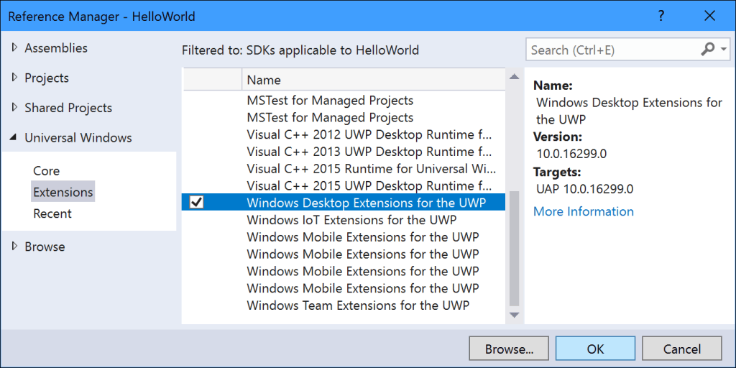Uncheck Windows Desktop Extensions for the UWP
This screenshot has width=736, height=368.
pos(196,202)
